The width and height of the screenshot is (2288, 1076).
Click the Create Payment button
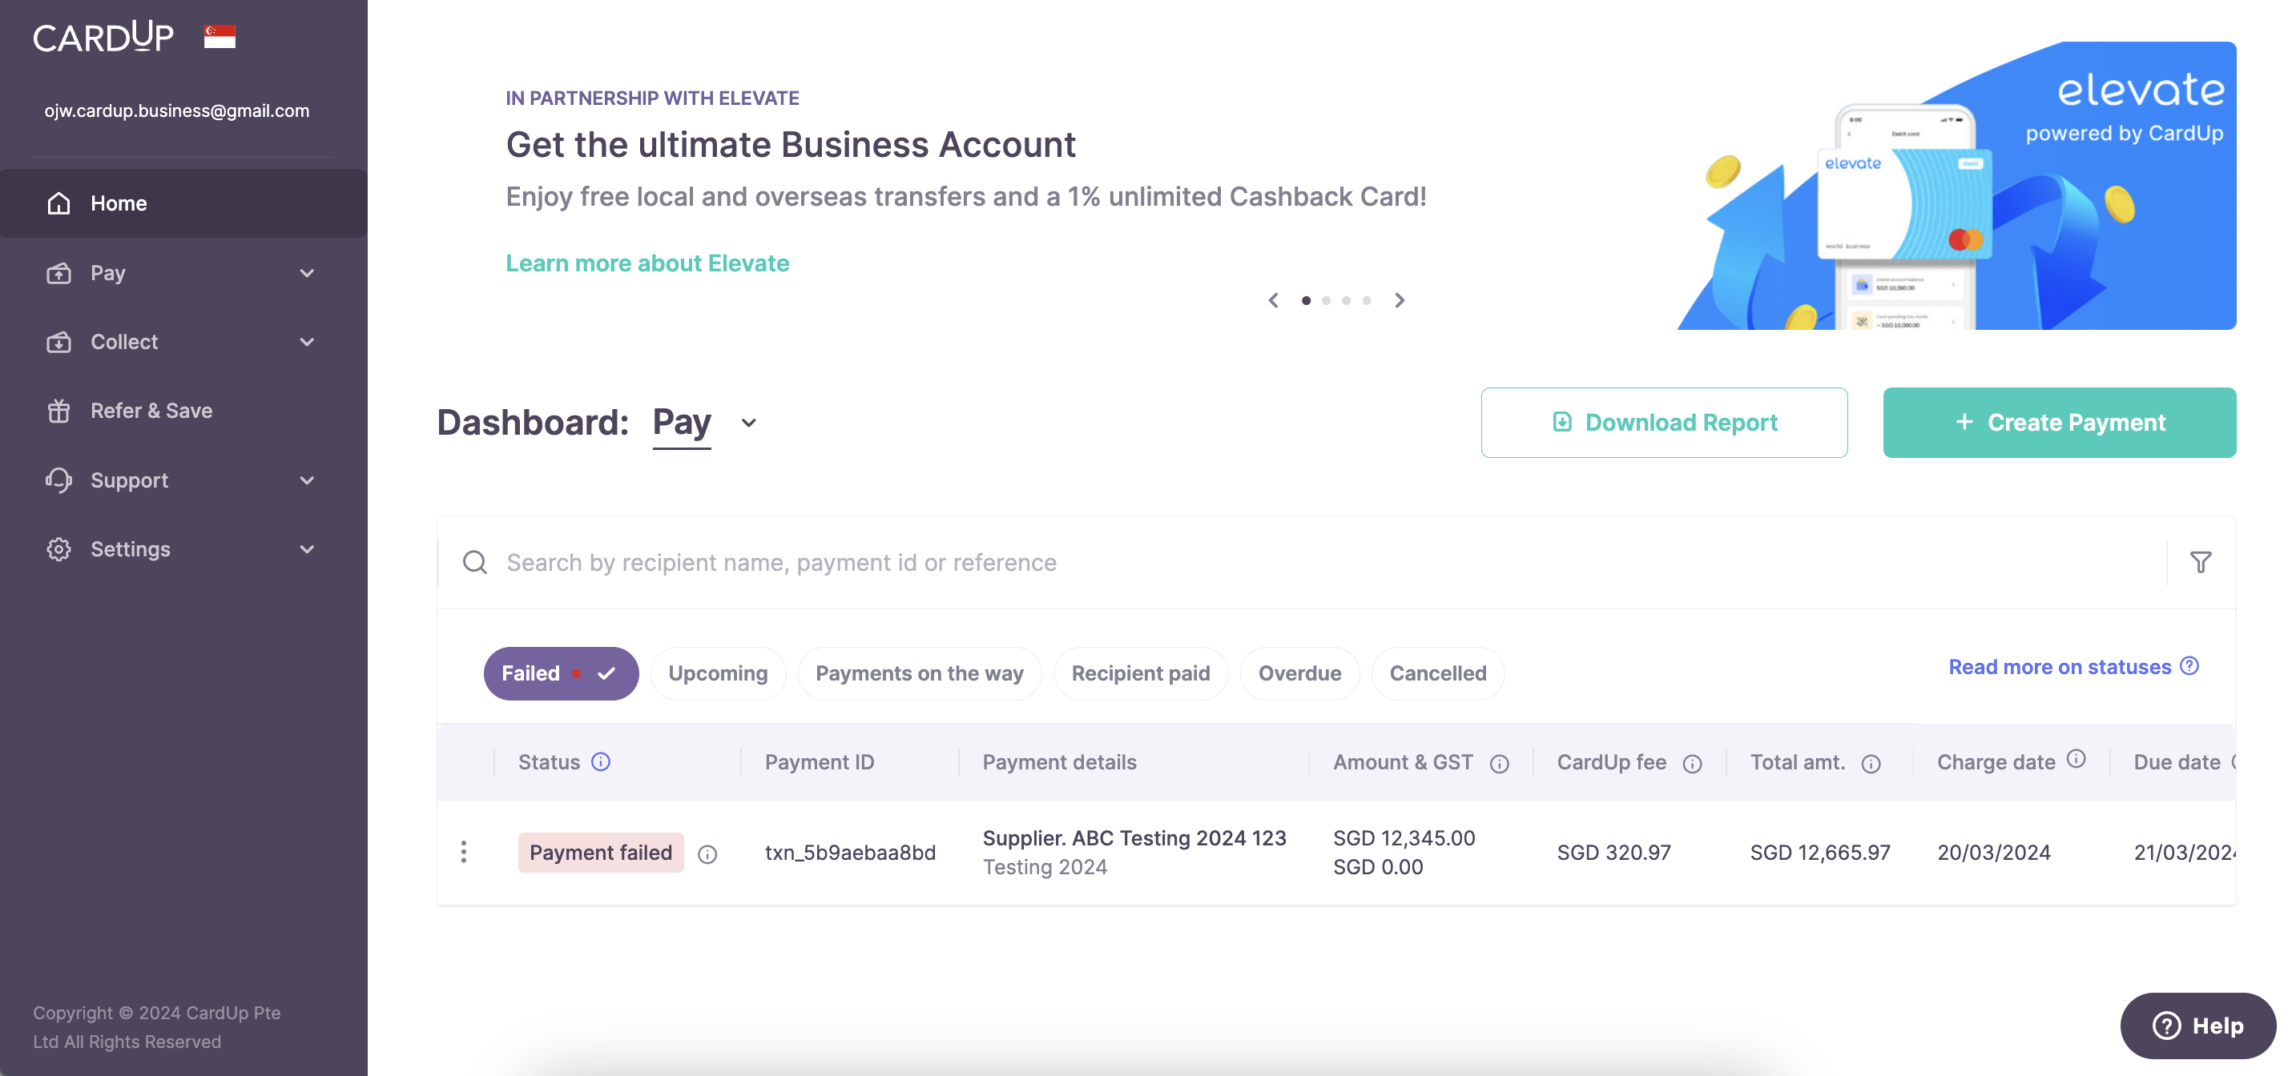(2059, 423)
